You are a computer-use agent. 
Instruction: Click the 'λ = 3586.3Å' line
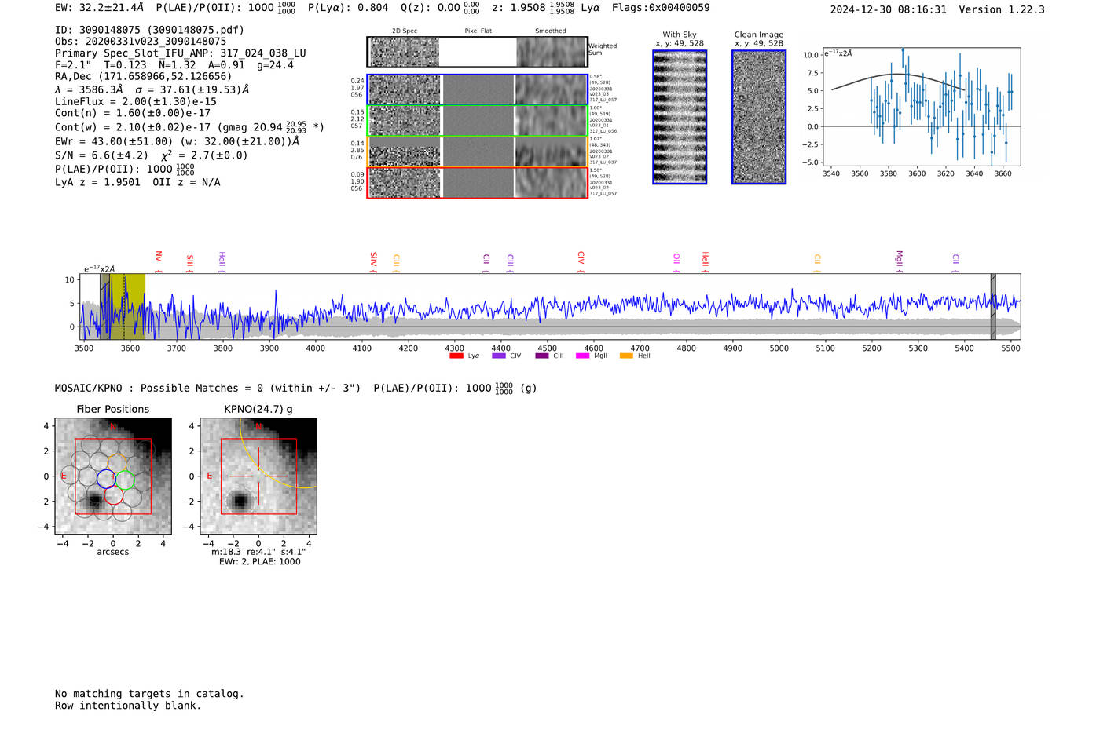(152, 89)
